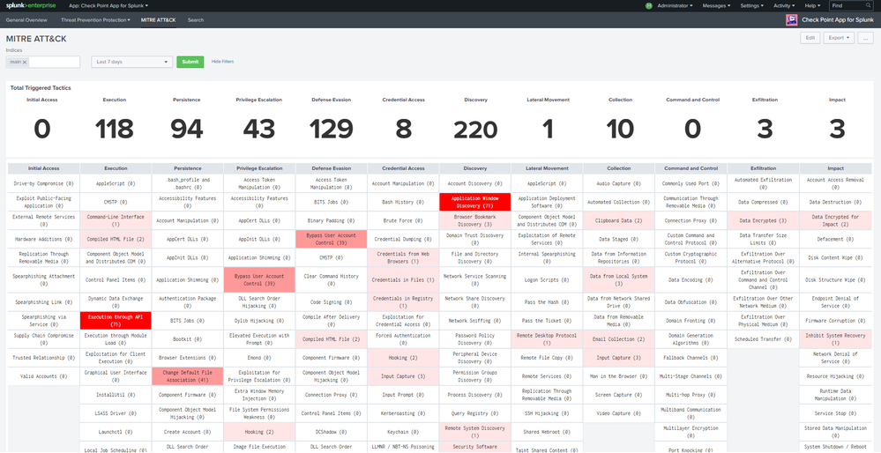Select Application Window Discovery (71) cell
This screenshot has width=881, height=453.
pyautogui.click(x=475, y=202)
